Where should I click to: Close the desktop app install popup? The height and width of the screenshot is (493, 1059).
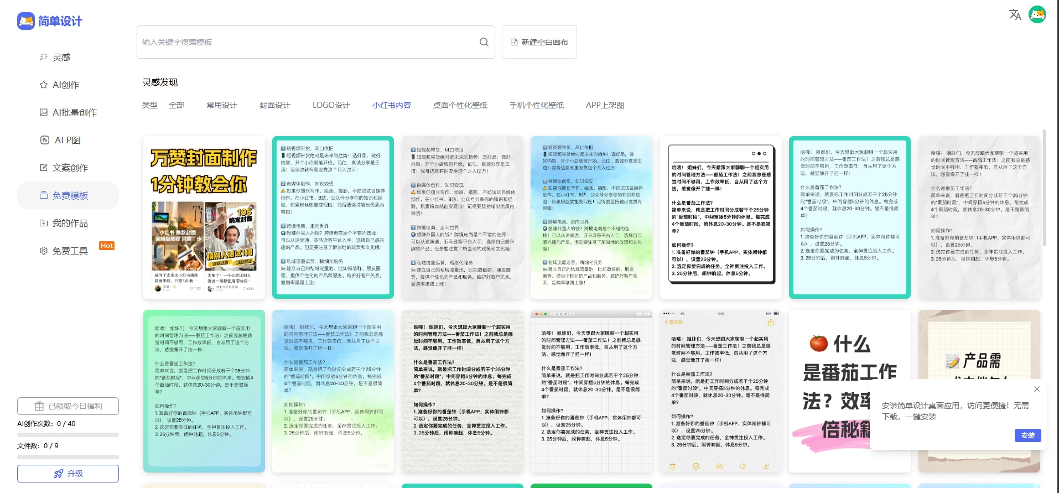tap(1036, 389)
